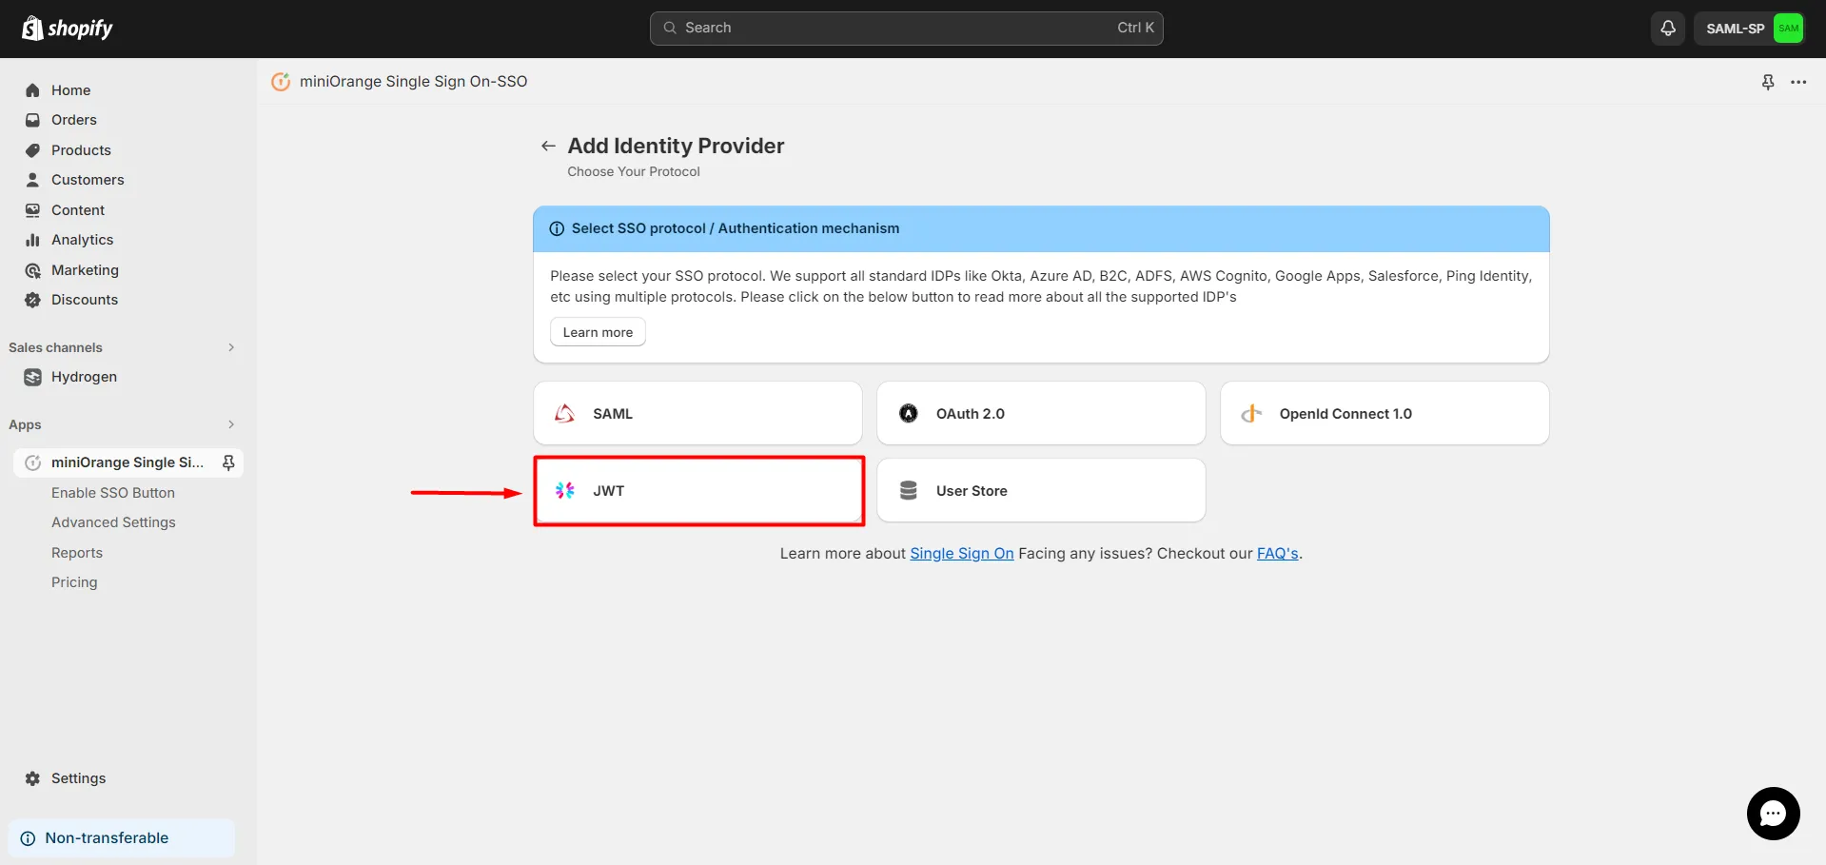Click the notification bell
1826x865 pixels.
coord(1666,28)
